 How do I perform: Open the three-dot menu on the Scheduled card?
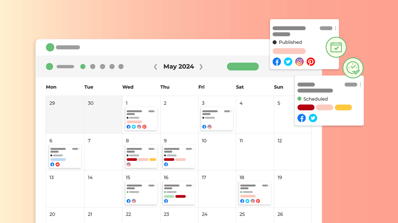[x=361, y=85]
